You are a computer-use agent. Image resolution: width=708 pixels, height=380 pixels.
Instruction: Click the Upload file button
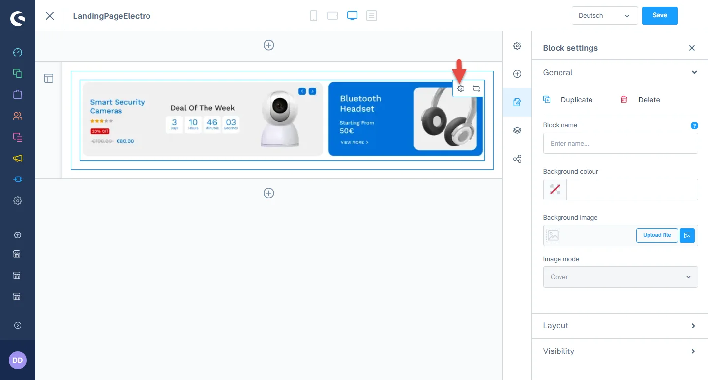coord(656,235)
